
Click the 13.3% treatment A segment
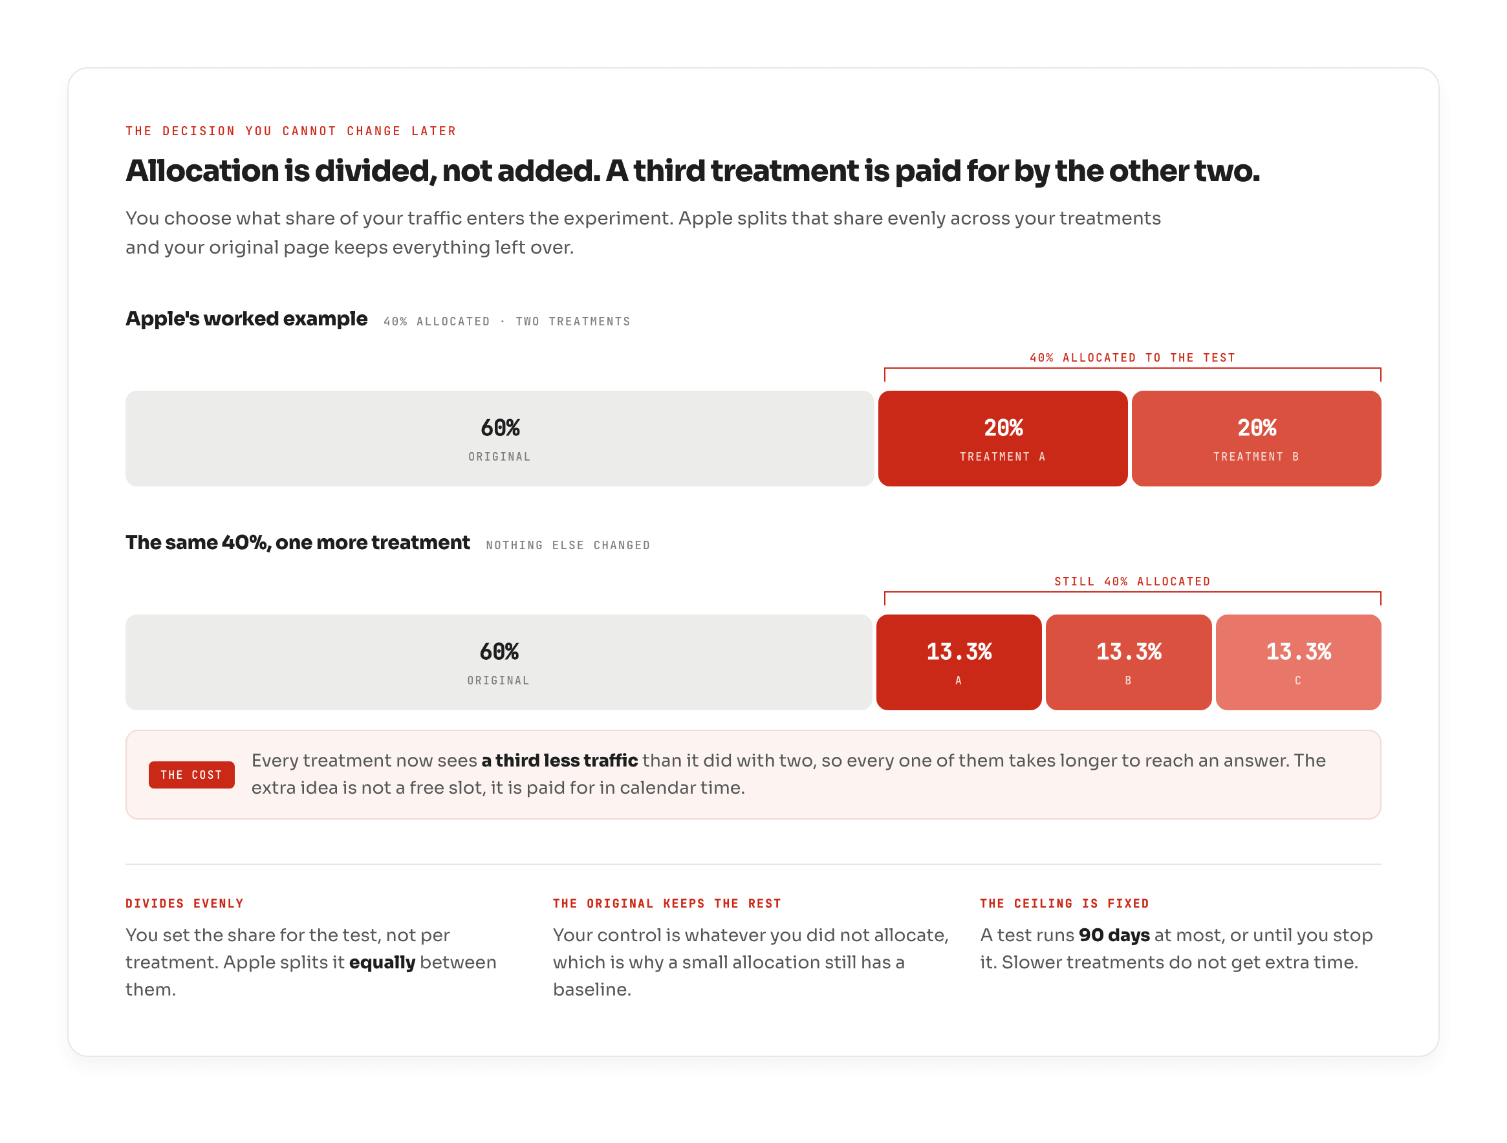(959, 663)
